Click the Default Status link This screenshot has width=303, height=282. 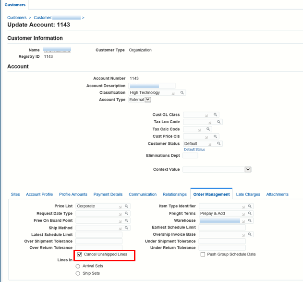194,150
